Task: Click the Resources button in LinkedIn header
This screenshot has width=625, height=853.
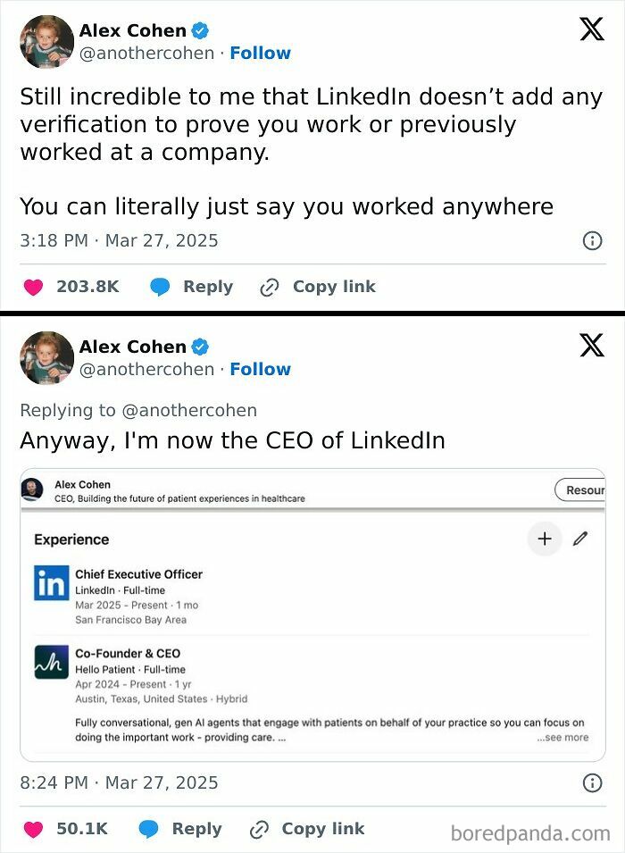Action: [x=580, y=489]
